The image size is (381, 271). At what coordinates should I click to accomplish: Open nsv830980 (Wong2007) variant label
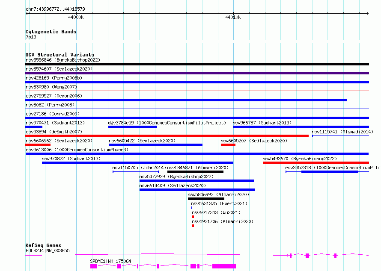click(51, 87)
